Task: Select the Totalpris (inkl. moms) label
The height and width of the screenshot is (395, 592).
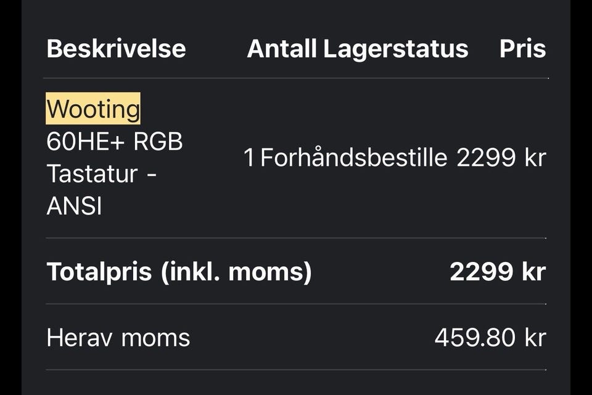Action: coord(179,272)
